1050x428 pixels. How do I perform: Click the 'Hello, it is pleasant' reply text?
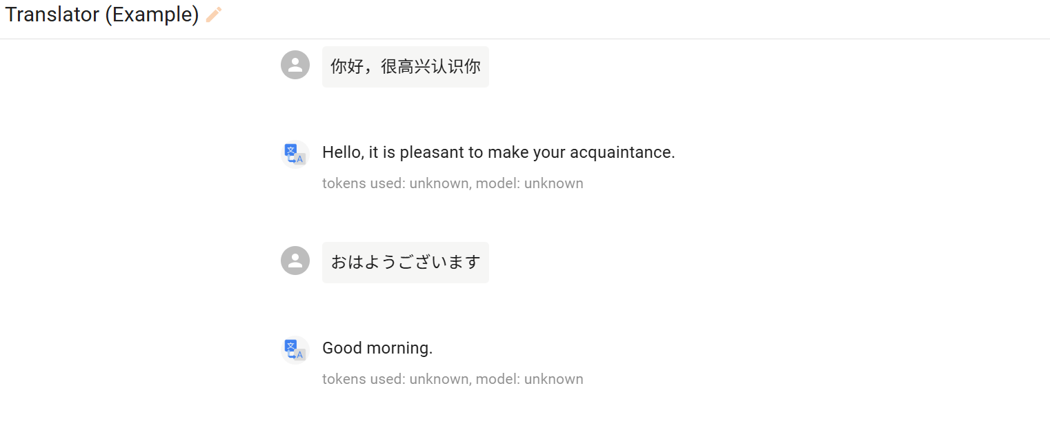coord(499,152)
